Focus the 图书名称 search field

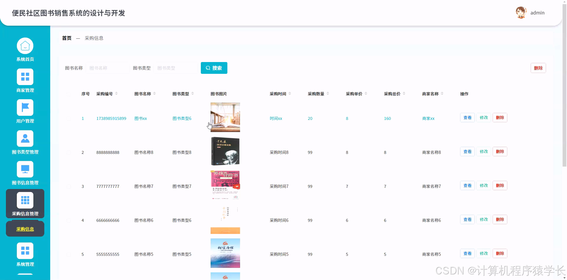pos(107,68)
